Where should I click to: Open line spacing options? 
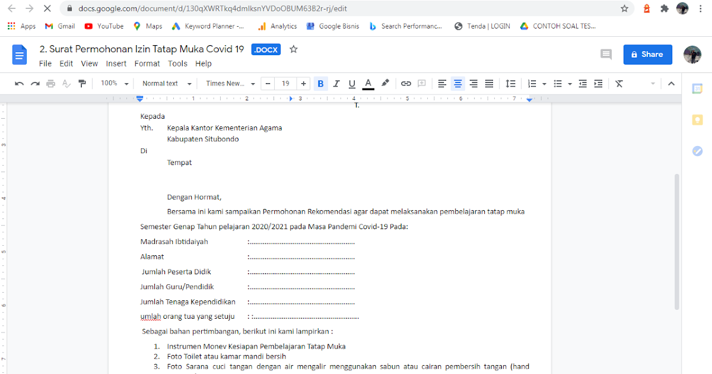pyautogui.click(x=510, y=84)
